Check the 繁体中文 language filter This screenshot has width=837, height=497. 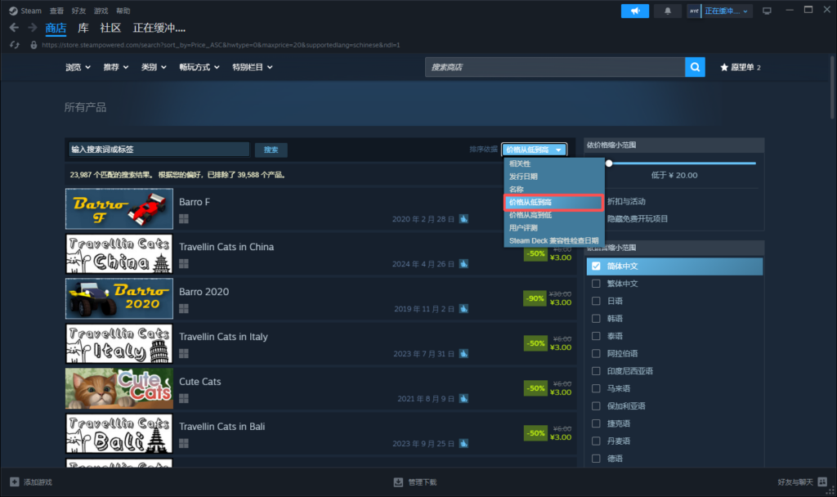click(596, 284)
